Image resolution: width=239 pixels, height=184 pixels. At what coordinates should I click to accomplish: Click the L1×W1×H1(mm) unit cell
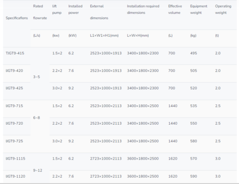coord(104,35)
